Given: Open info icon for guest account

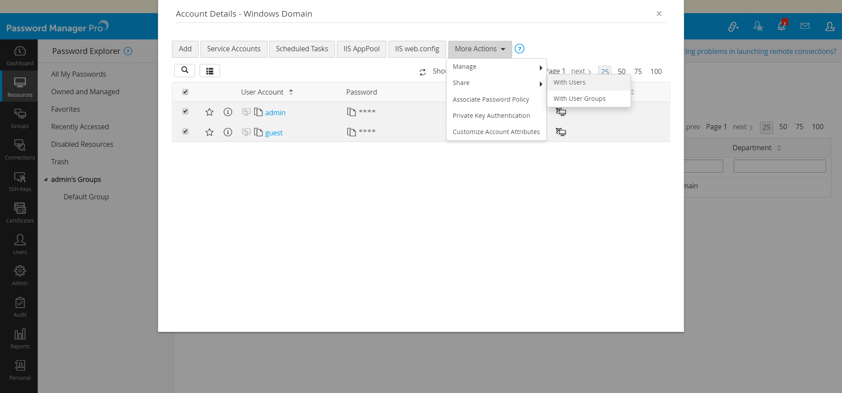Looking at the screenshot, I should point(228,132).
